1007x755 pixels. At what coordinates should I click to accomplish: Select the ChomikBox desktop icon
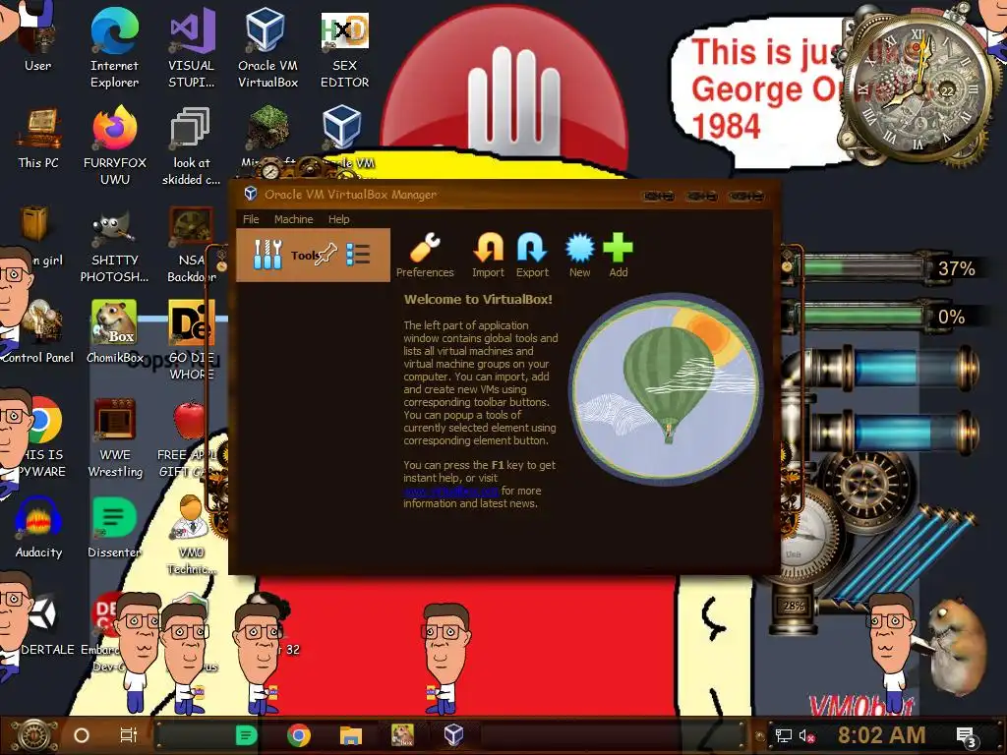(x=115, y=330)
